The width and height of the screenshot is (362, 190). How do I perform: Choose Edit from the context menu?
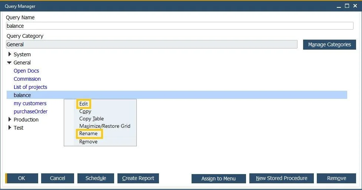(x=83, y=104)
